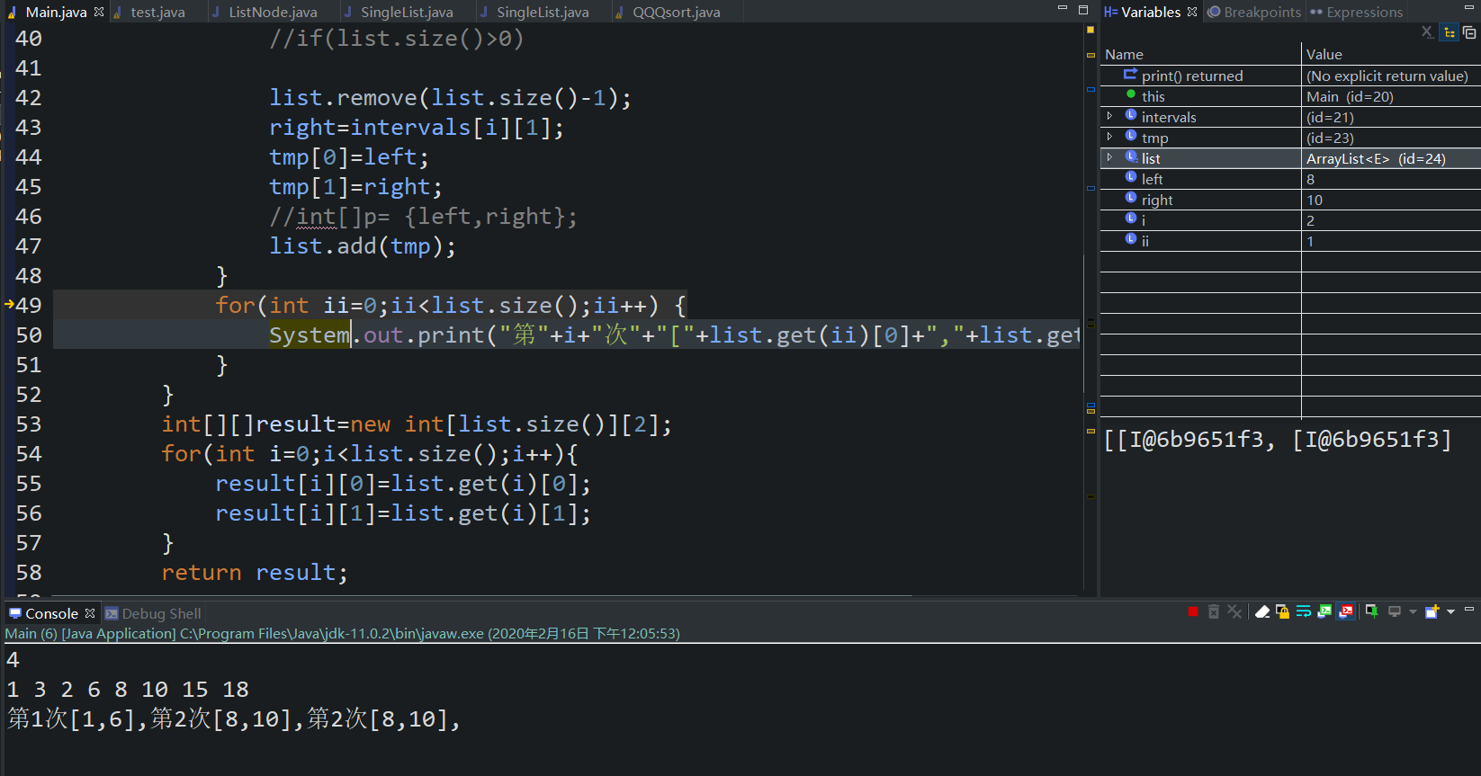Minimize the Console panel

click(x=1469, y=610)
